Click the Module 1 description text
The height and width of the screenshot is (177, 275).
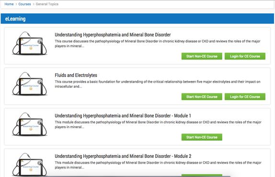point(158,124)
